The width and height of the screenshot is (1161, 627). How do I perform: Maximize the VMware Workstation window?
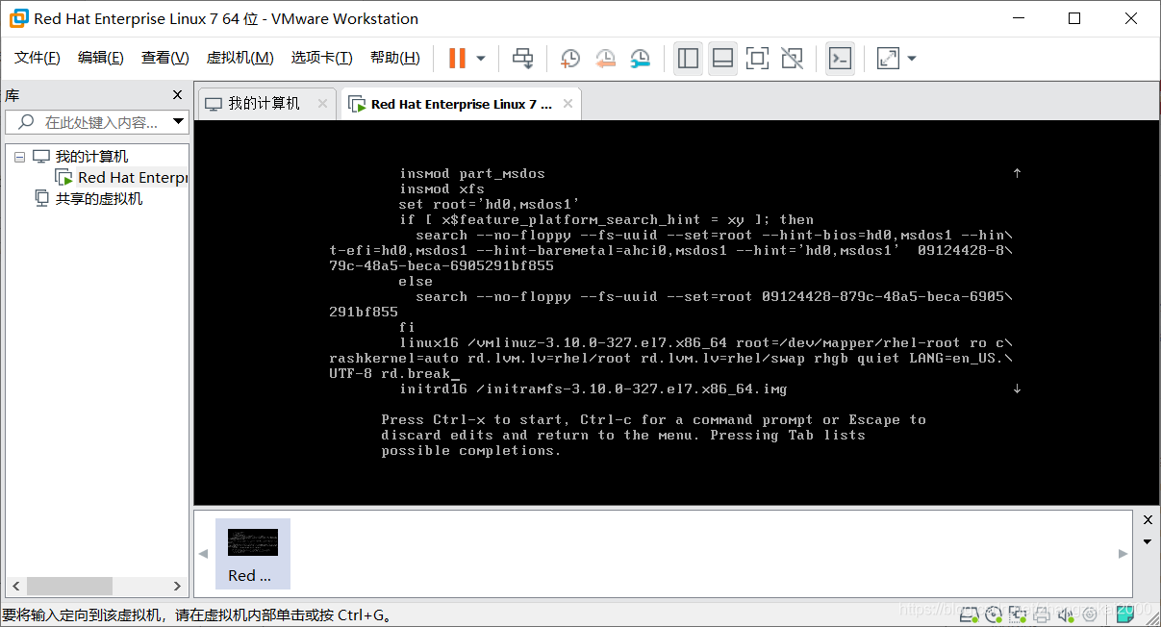(x=1074, y=18)
